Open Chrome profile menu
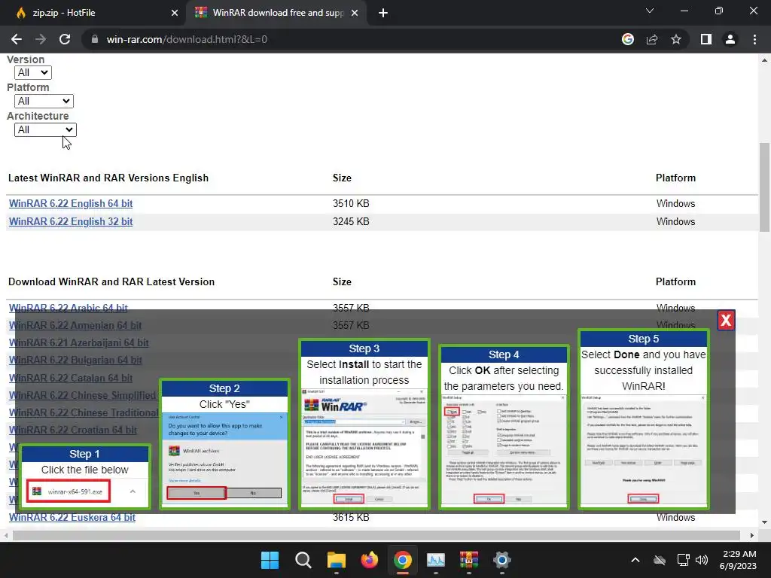The width and height of the screenshot is (771, 578). pyautogui.click(x=730, y=39)
